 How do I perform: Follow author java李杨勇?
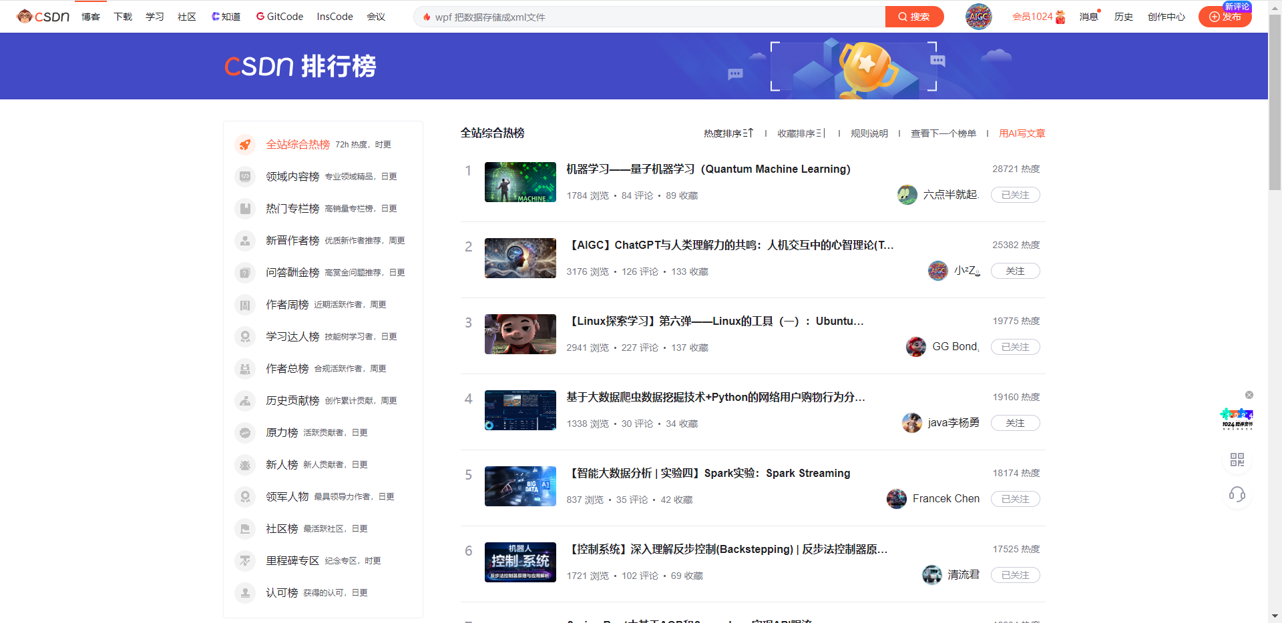[1015, 423]
